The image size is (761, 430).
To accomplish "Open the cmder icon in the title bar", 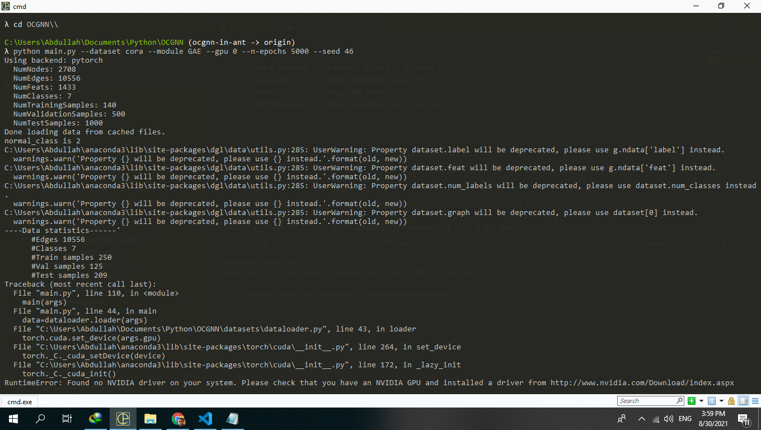I will (x=6, y=6).
